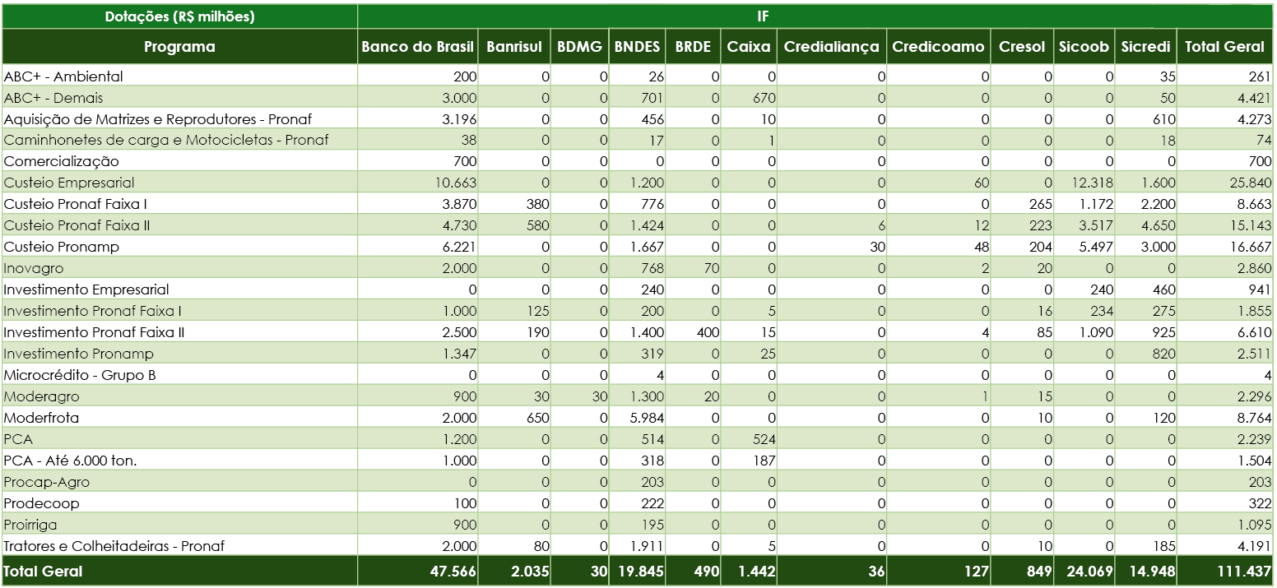
Task: Select the 'Investimento Pronamp' row label
Action: [79, 354]
